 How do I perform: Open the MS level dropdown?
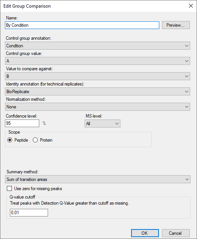103,123
